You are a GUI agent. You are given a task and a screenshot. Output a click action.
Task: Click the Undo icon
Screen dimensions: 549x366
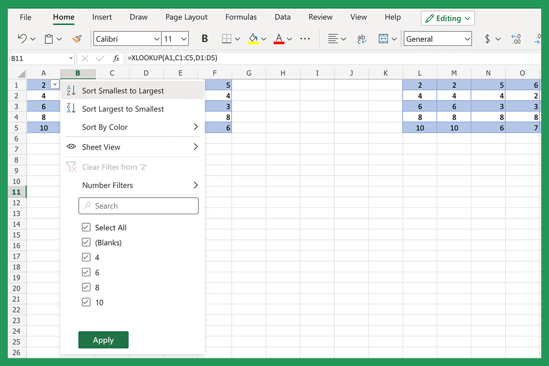click(21, 39)
